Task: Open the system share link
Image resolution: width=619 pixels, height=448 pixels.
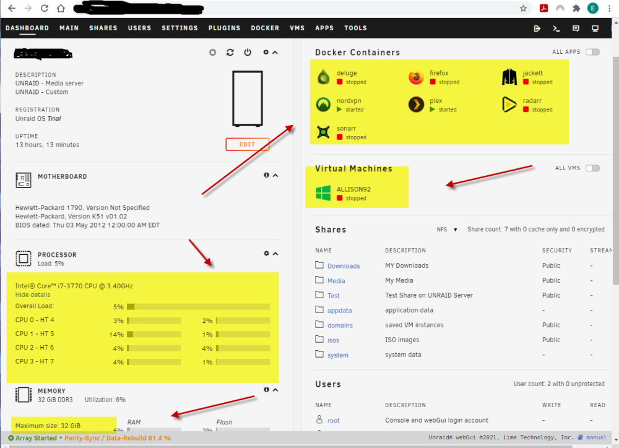Action: (338, 355)
